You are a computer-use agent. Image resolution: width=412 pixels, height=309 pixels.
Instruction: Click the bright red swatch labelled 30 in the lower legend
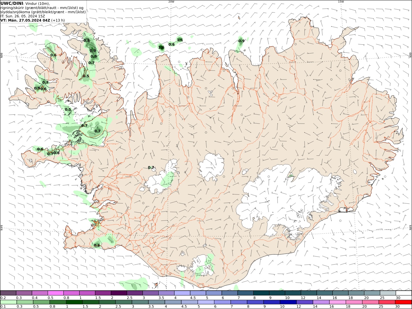click(403, 302)
